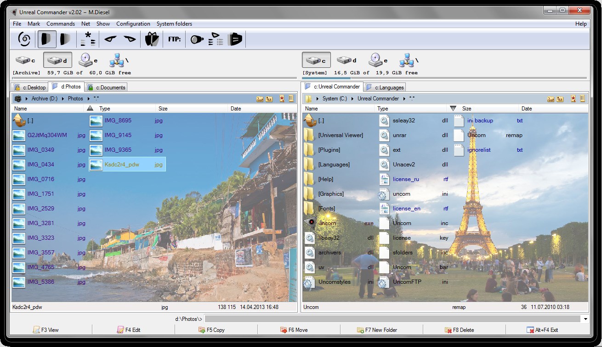Click the eye-with-list toolbar icon
This screenshot has width=602, height=347.
tap(216, 39)
